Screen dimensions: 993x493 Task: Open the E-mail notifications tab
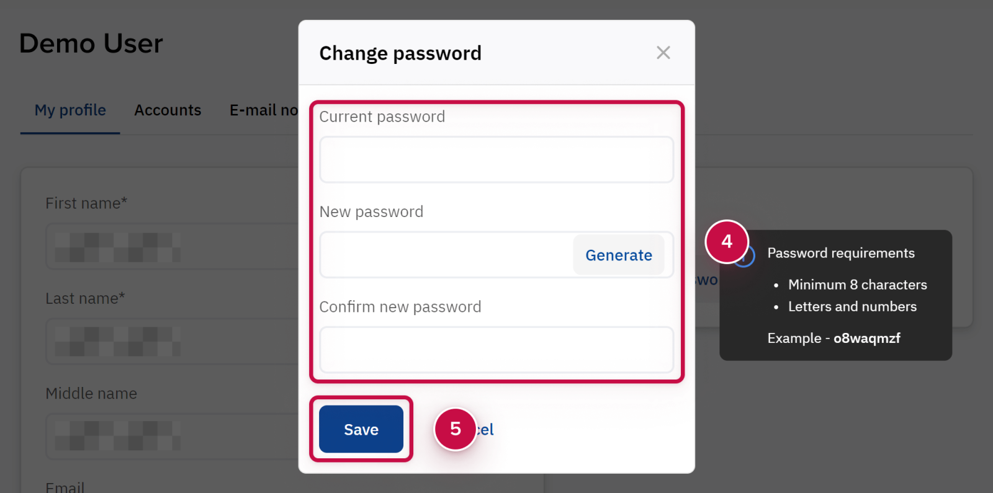264,110
